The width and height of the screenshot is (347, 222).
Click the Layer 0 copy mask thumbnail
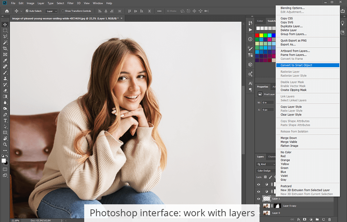278,206
